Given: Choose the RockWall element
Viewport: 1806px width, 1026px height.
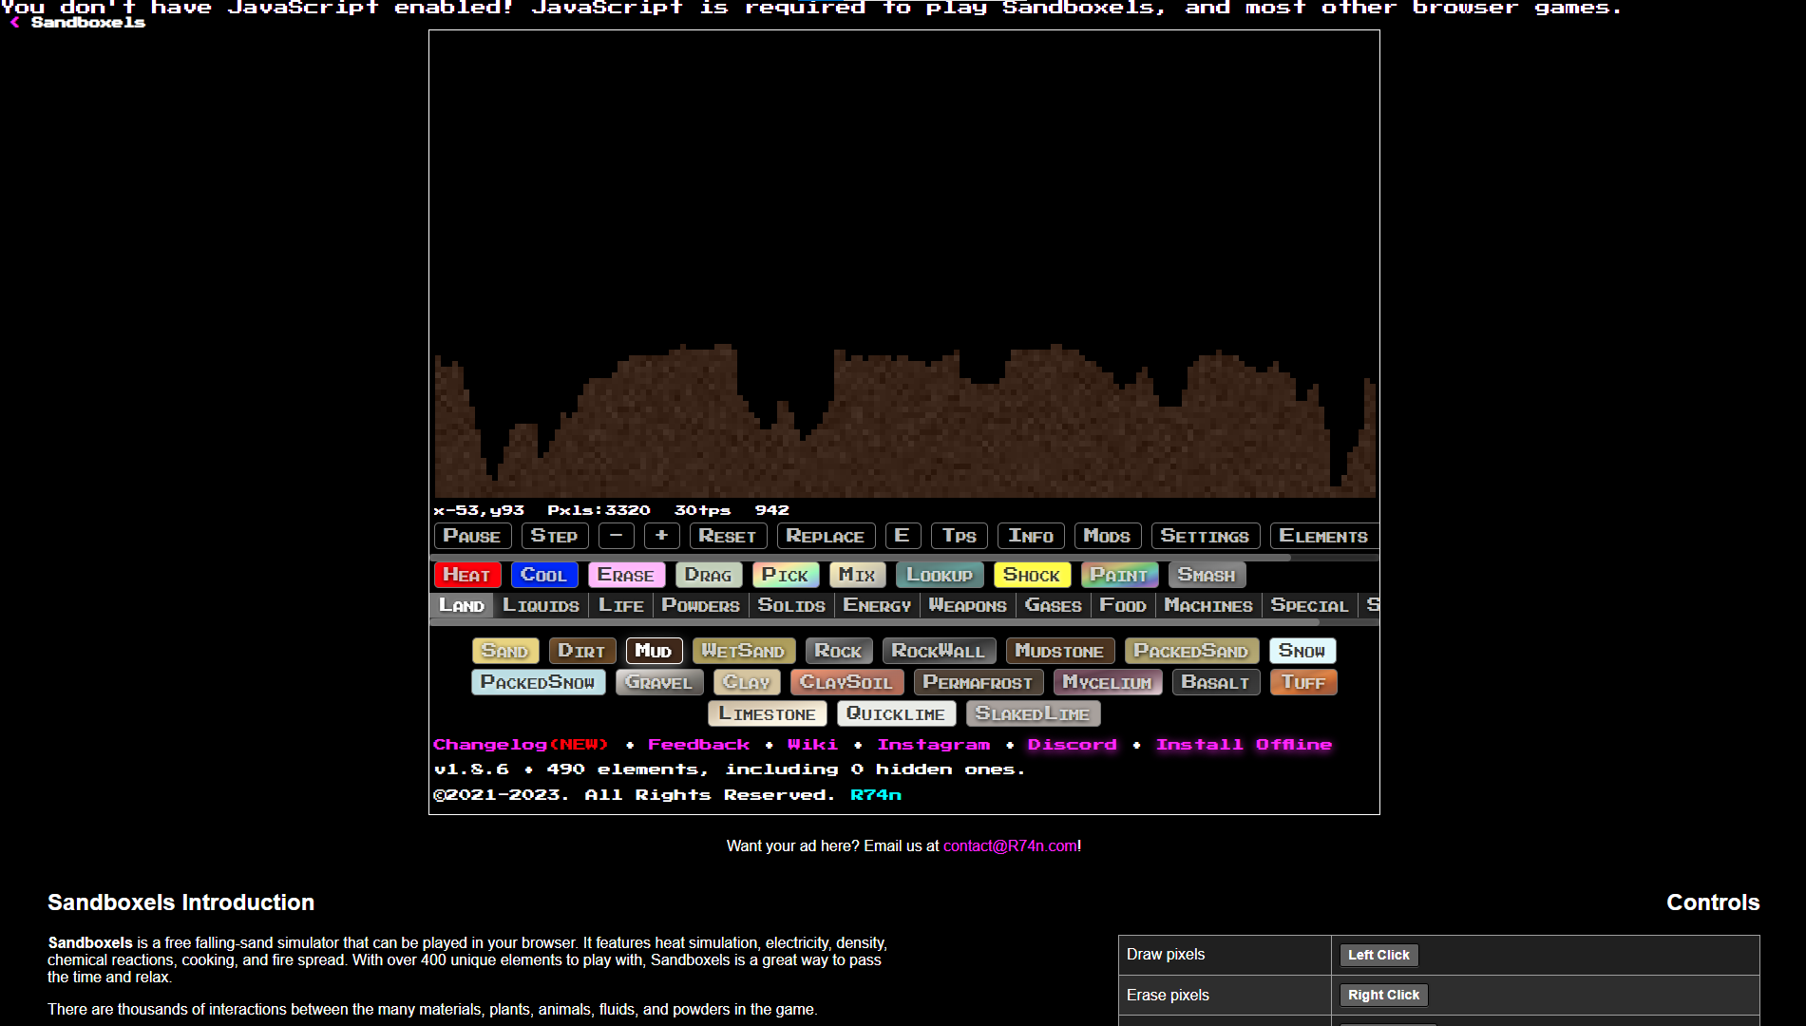Looking at the screenshot, I should tap(939, 651).
